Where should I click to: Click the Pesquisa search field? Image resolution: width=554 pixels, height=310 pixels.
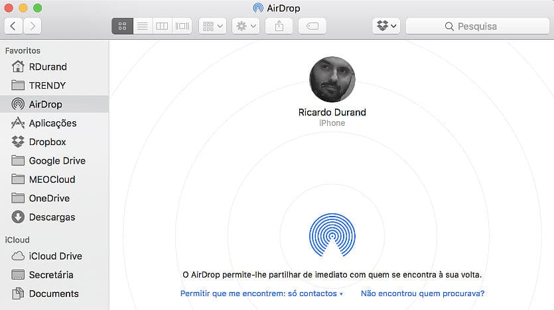click(477, 26)
